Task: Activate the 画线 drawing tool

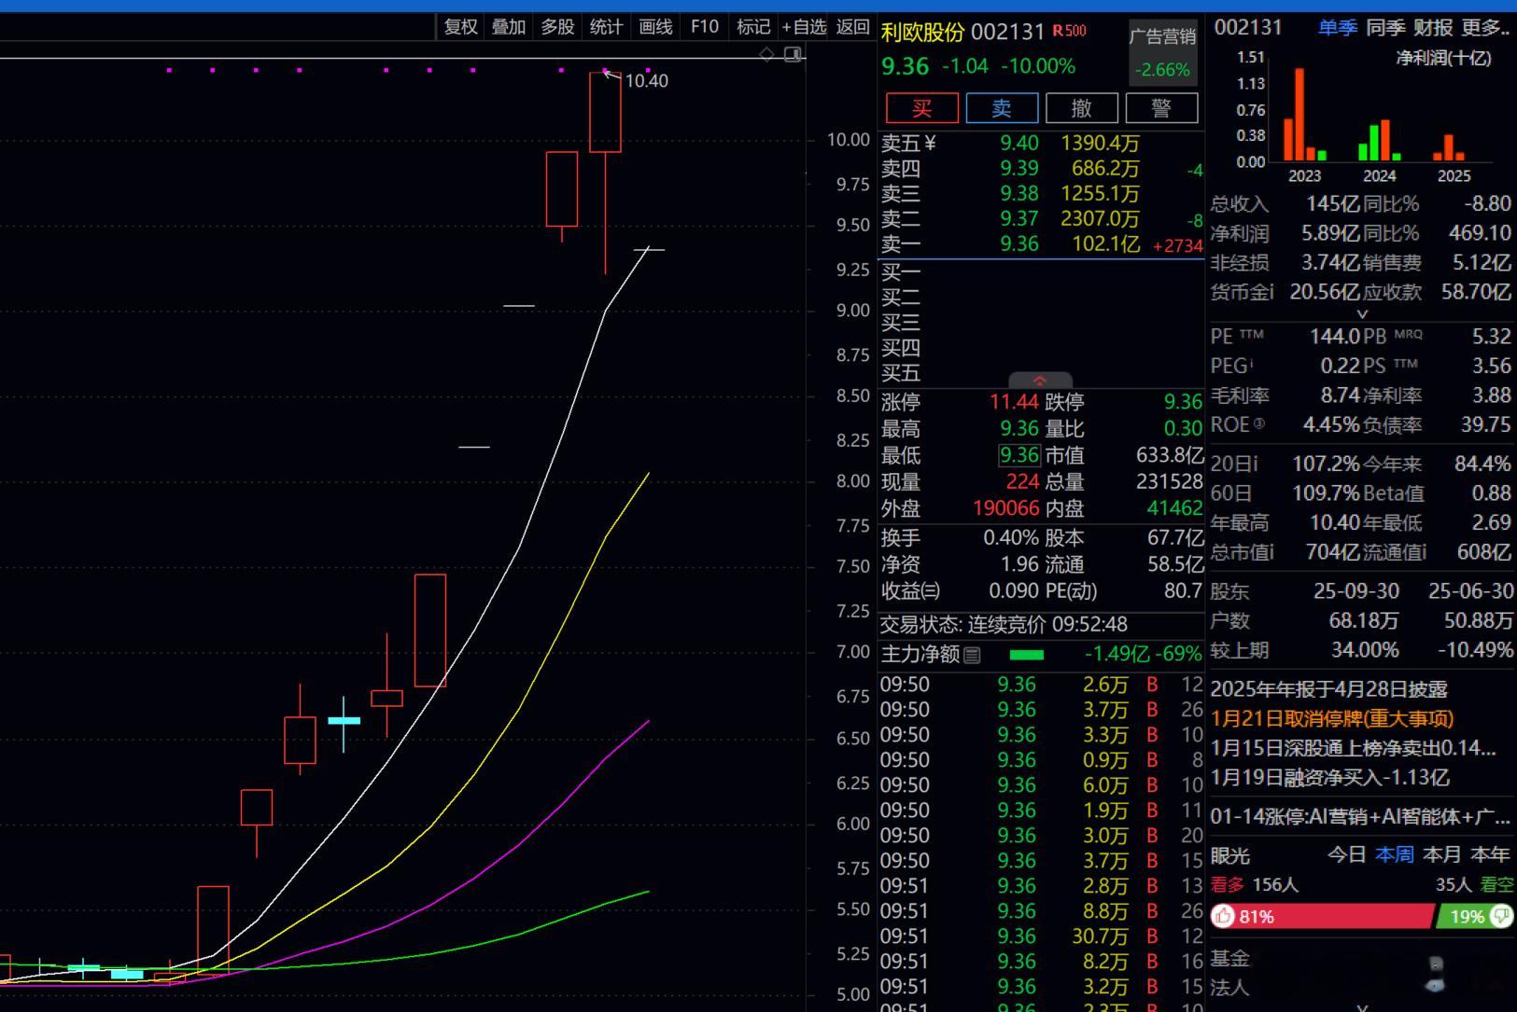Action: tap(655, 27)
